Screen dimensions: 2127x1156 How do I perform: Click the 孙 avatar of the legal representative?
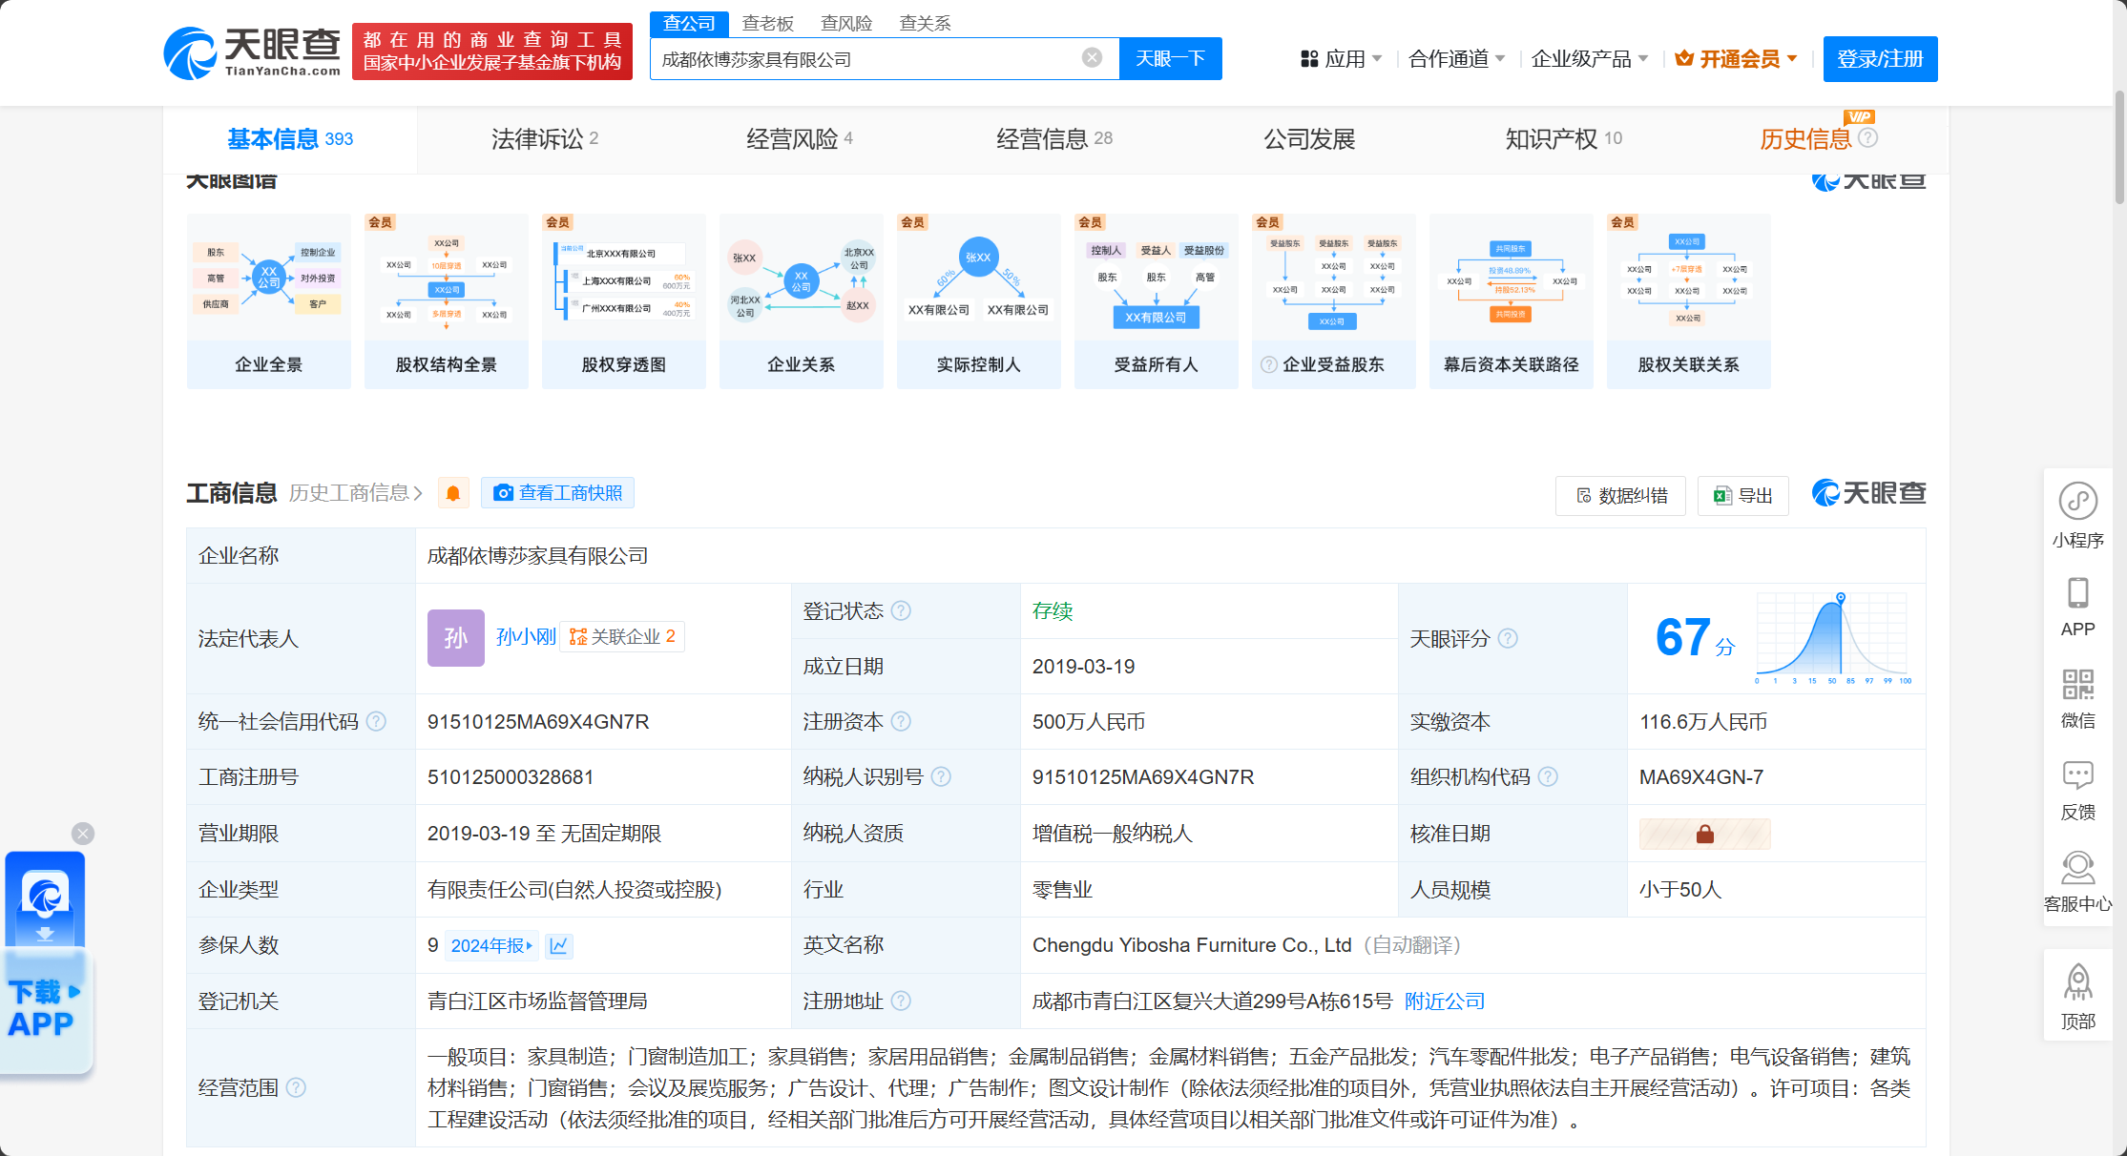455,637
